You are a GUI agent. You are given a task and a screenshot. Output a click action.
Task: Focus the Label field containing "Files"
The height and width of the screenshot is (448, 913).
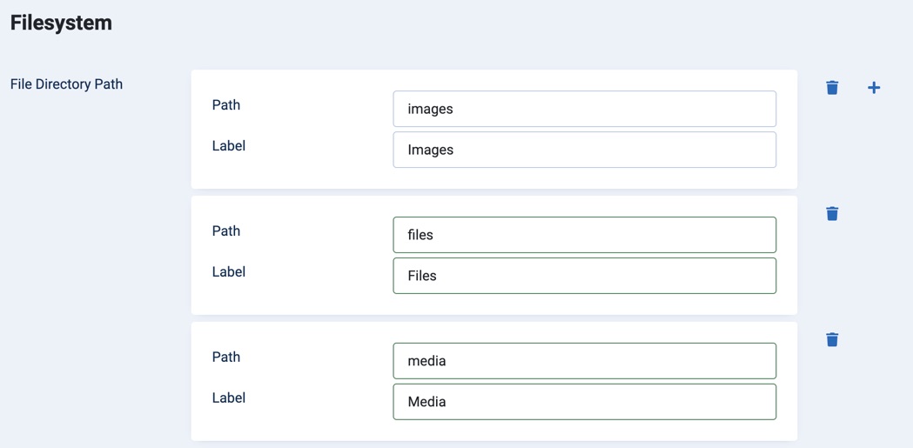[584, 276]
